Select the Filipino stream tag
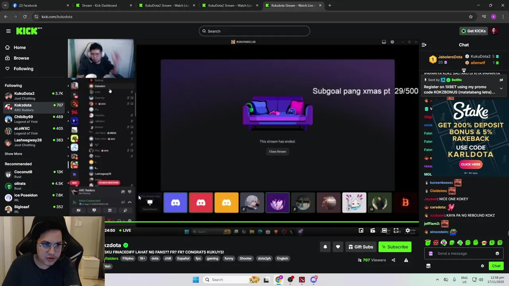 click(128, 259)
